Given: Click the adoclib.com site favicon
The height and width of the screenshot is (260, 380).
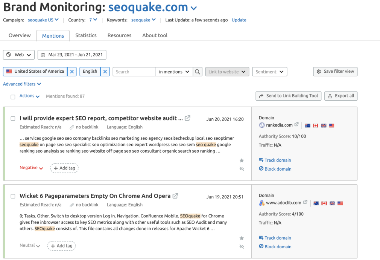Looking at the screenshot, I should [262, 203].
